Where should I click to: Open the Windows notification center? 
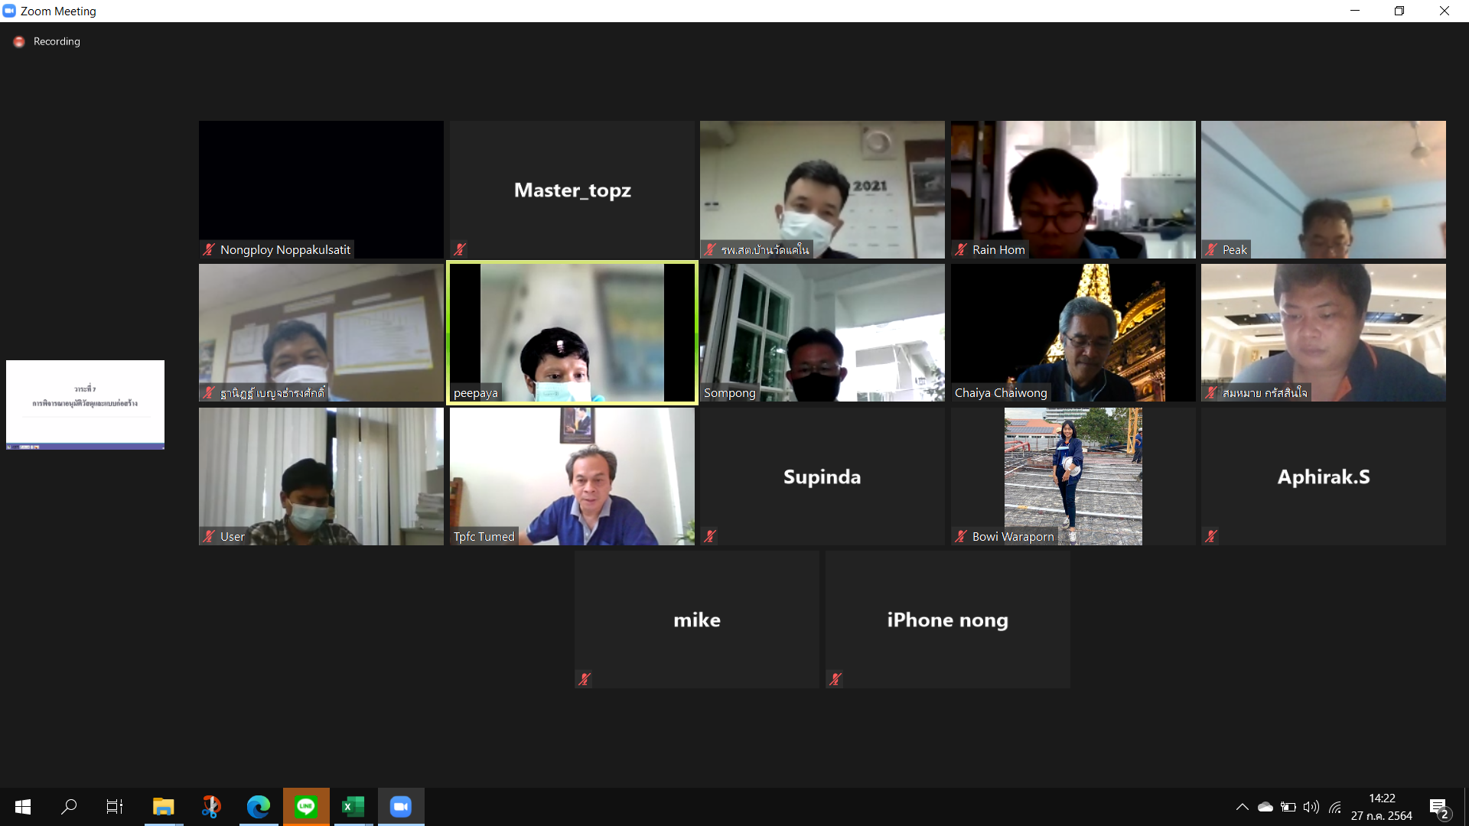1438,807
